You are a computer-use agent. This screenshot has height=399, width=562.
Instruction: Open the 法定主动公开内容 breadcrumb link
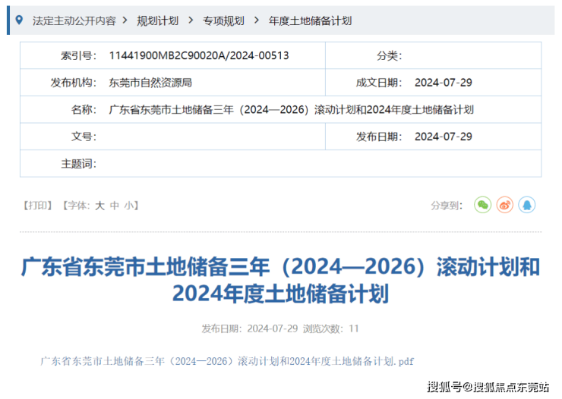pyautogui.click(x=74, y=20)
